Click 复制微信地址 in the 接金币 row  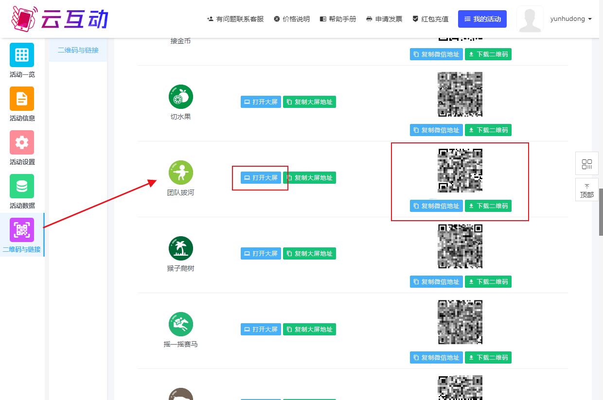436,54
